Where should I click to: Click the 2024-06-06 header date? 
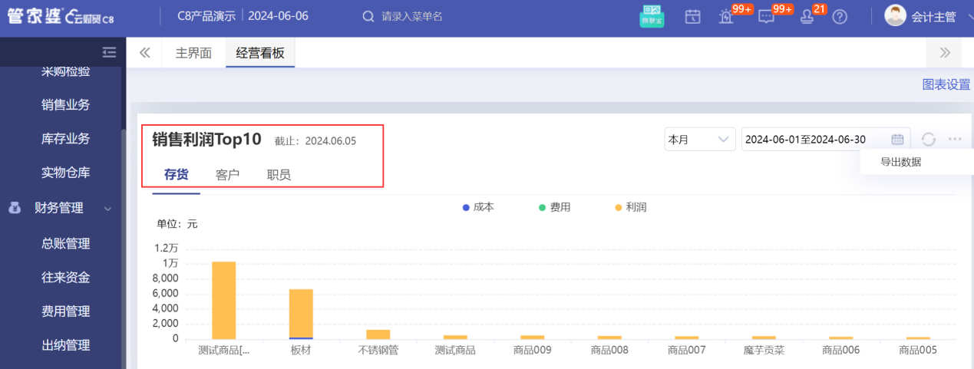click(x=278, y=16)
